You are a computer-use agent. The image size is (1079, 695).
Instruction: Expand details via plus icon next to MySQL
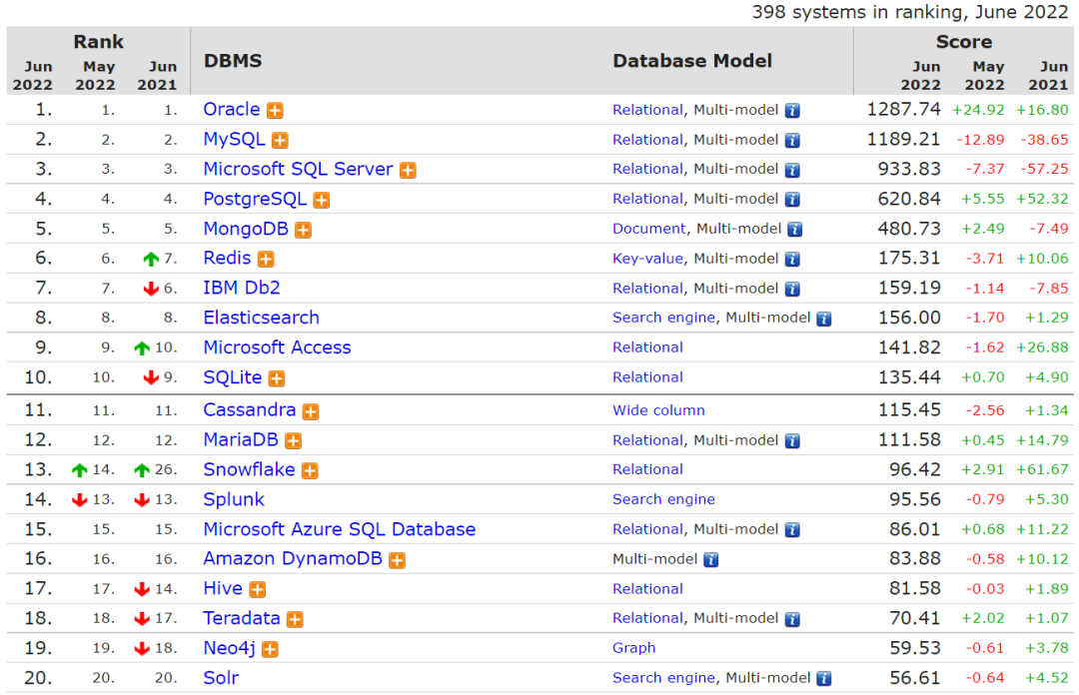point(281,141)
